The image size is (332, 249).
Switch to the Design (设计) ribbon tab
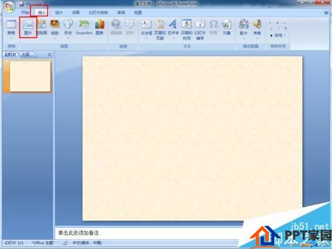[x=58, y=13]
